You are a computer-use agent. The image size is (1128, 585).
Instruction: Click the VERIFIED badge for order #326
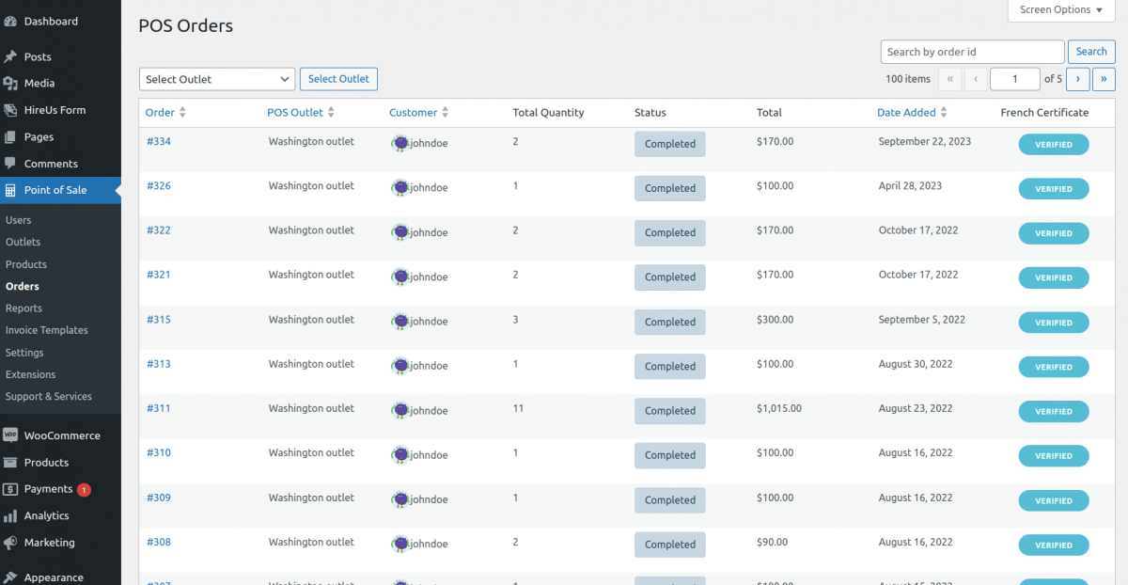[x=1053, y=188]
